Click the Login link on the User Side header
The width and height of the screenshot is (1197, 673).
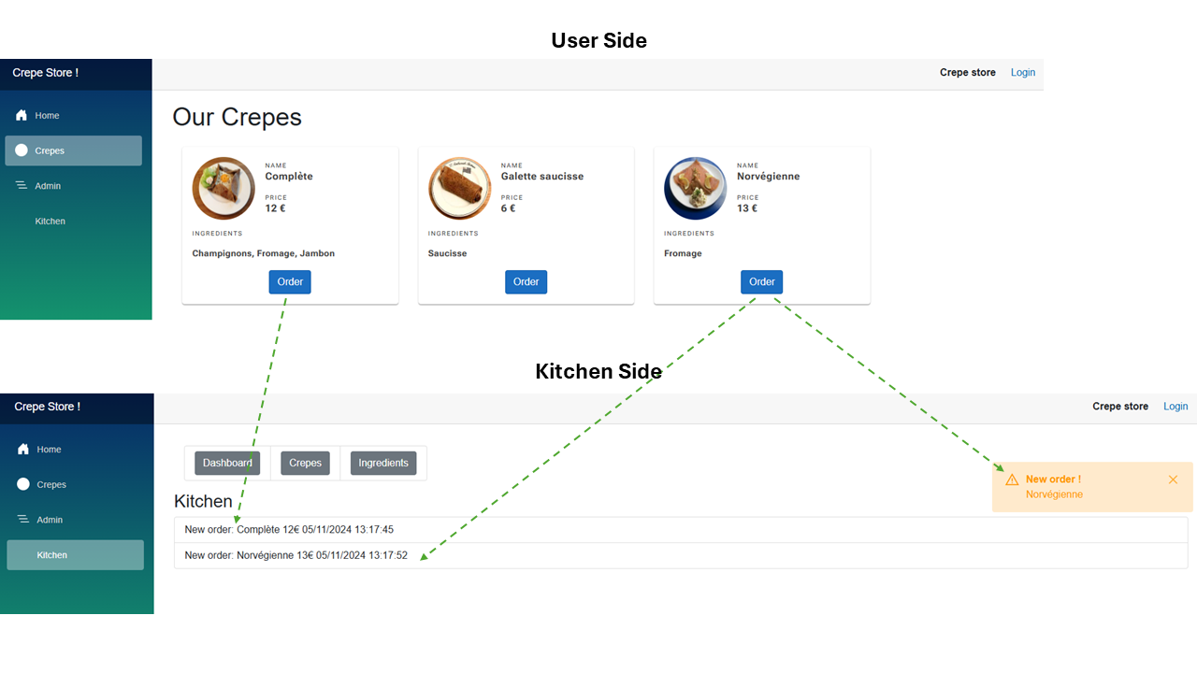click(x=1023, y=73)
